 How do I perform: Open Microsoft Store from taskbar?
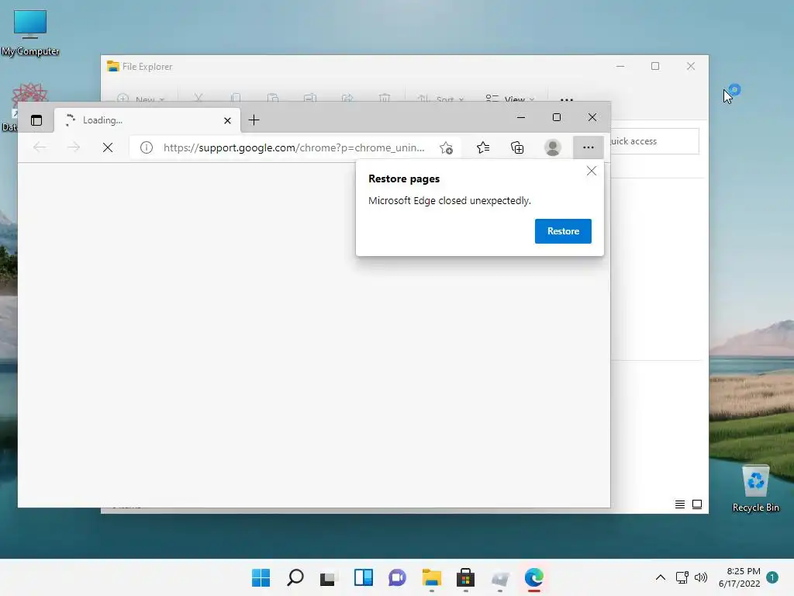click(x=465, y=577)
